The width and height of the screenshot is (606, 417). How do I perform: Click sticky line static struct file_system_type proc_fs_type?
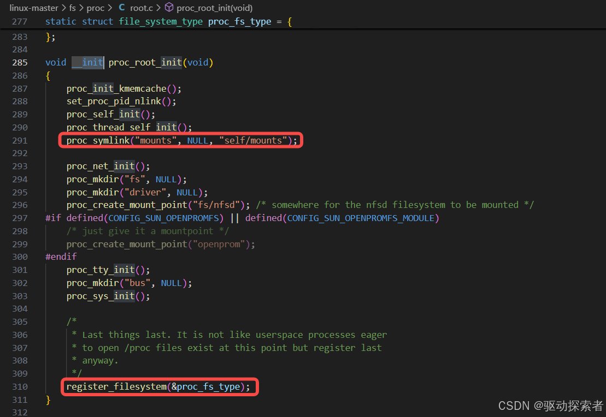click(168, 22)
